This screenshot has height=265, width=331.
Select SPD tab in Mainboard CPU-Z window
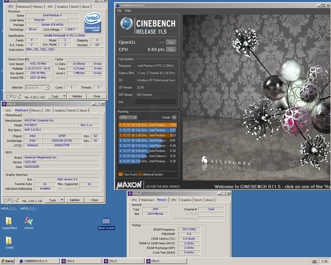pos(48,111)
